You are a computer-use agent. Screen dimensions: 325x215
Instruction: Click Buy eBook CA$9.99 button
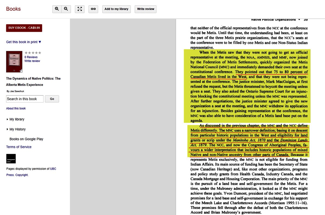pyautogui.click(x=24, y=28)
